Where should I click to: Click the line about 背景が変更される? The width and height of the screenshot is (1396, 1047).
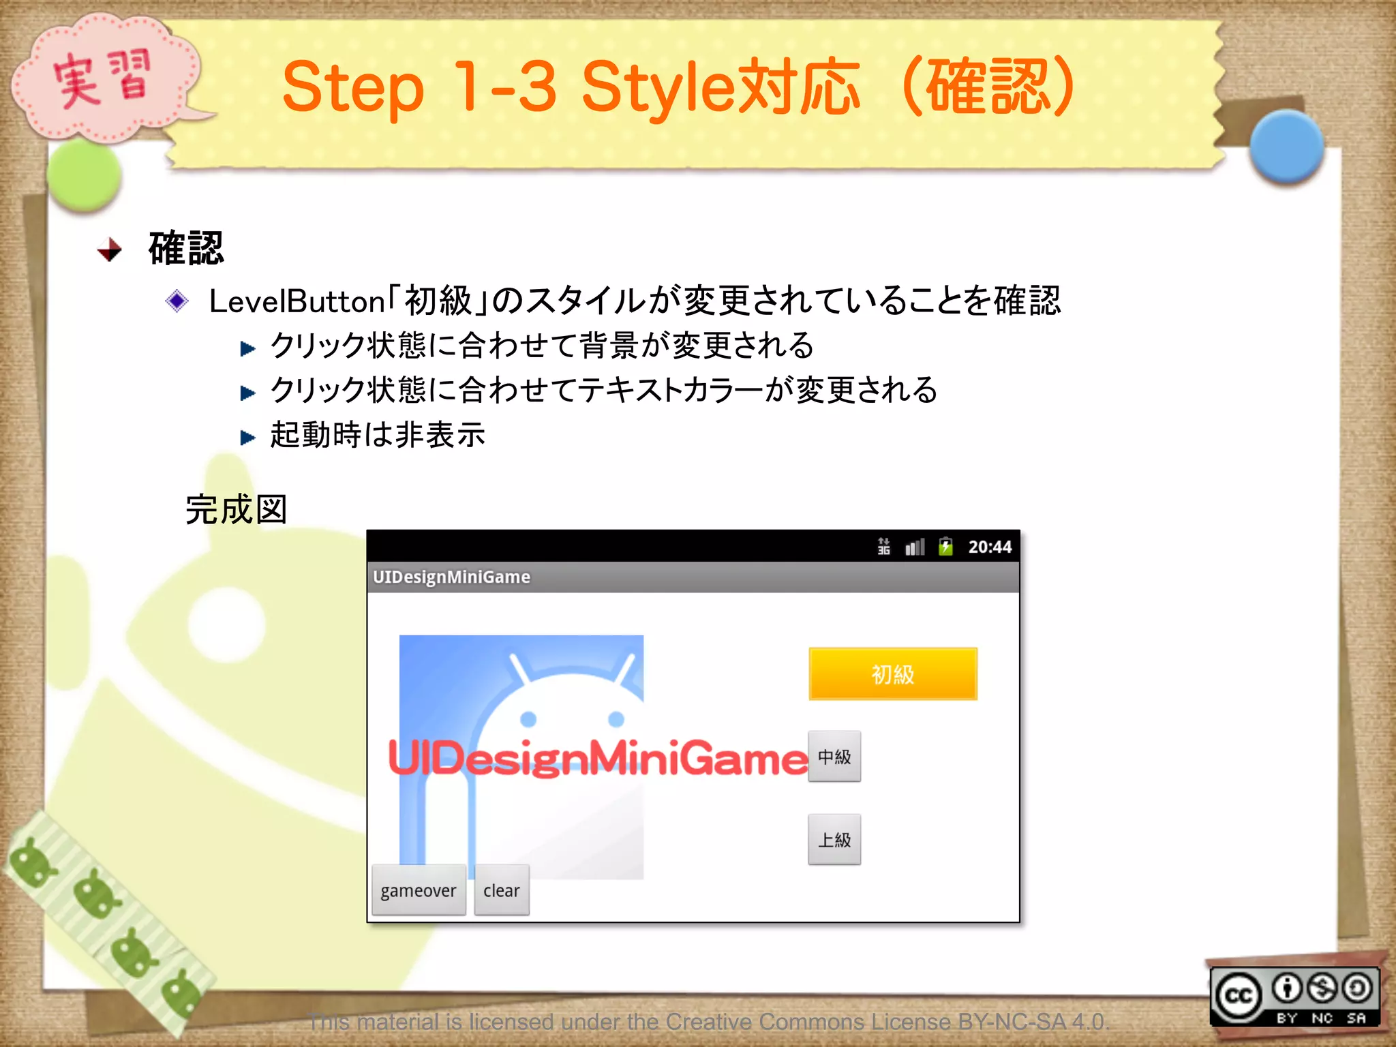point(542,346)
